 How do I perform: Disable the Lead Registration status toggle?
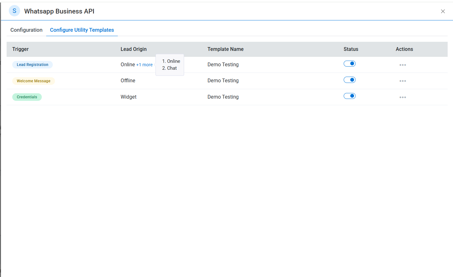coord(349,64)
